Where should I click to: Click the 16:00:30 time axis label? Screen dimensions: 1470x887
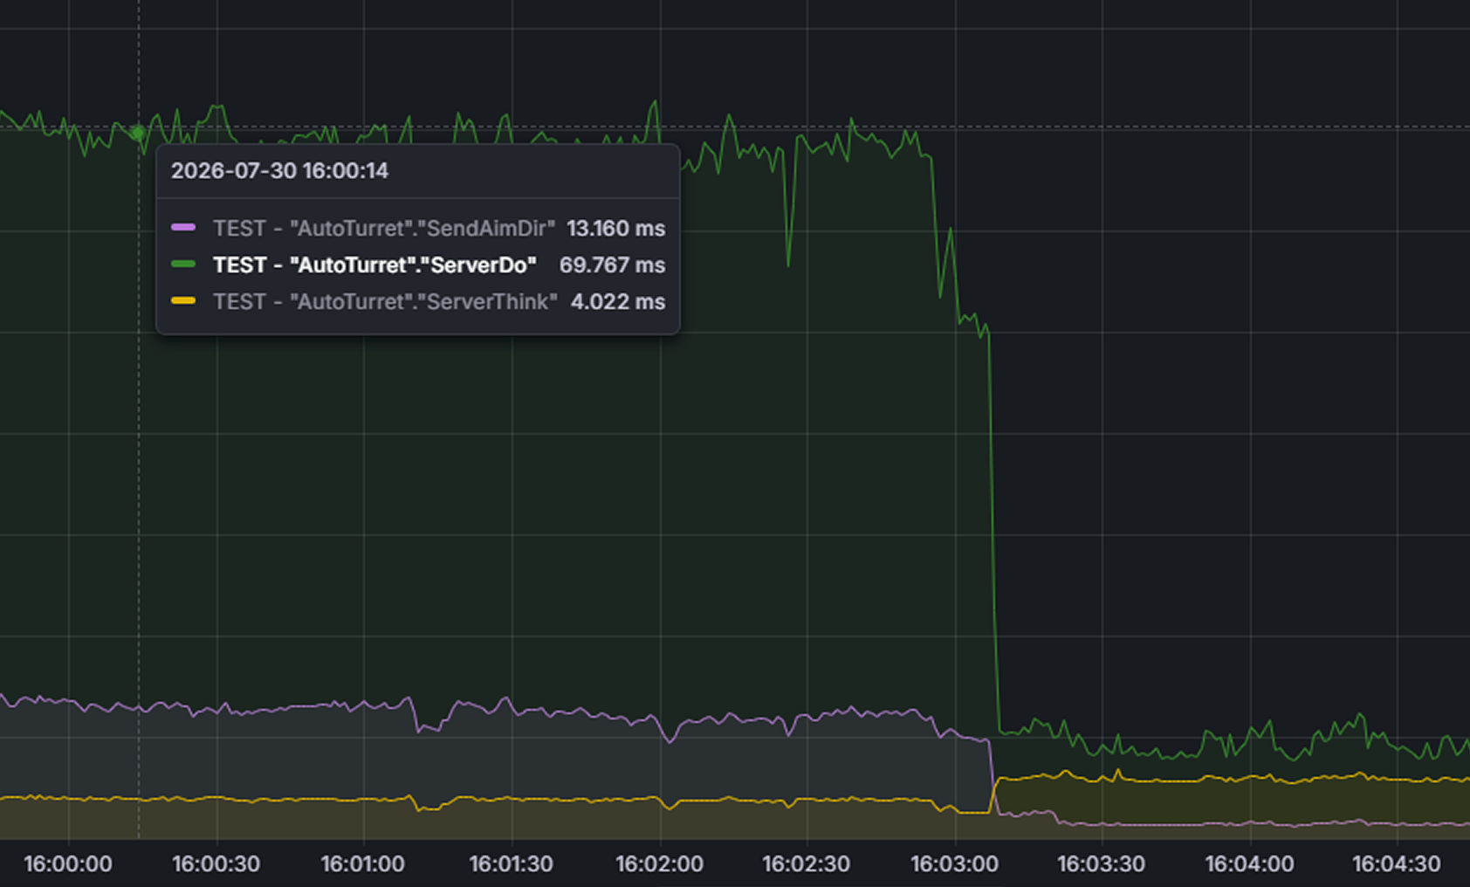[216, 864]
